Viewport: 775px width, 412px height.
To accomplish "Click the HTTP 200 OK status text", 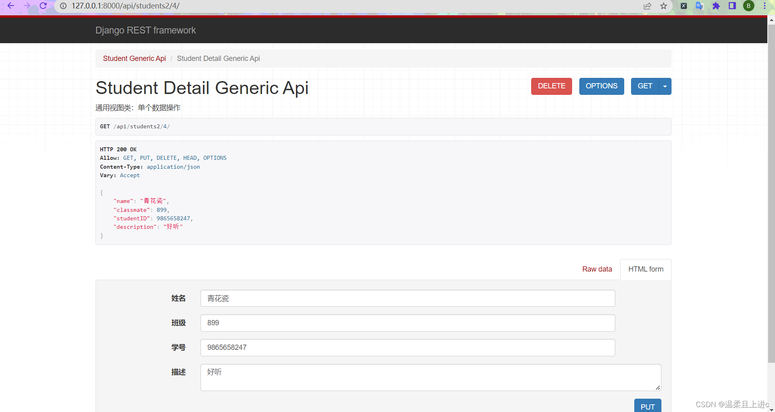I will coord(118,149).
